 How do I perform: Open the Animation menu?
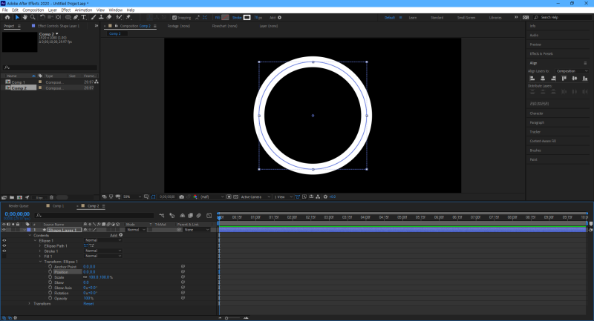[x=83, y=10]
